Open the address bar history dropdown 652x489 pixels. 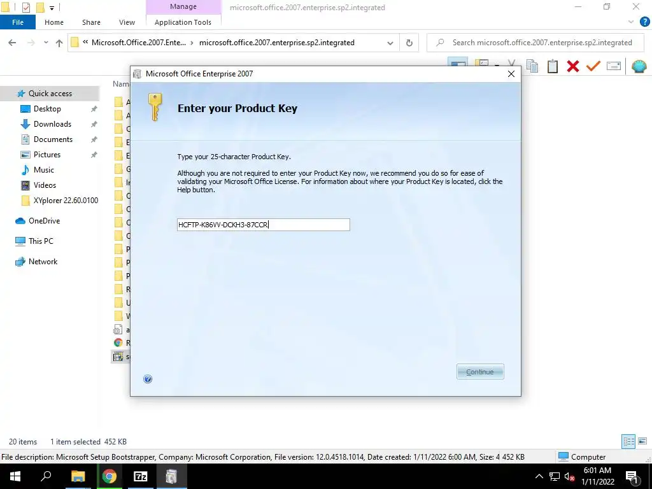tap(390, 43)
